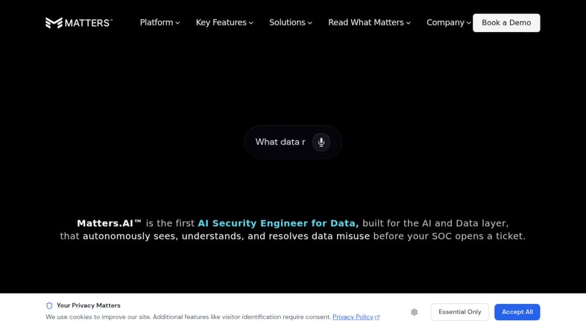Expand the Platform chevron arrow
586x330 pixels.
[x=177, y=23]
